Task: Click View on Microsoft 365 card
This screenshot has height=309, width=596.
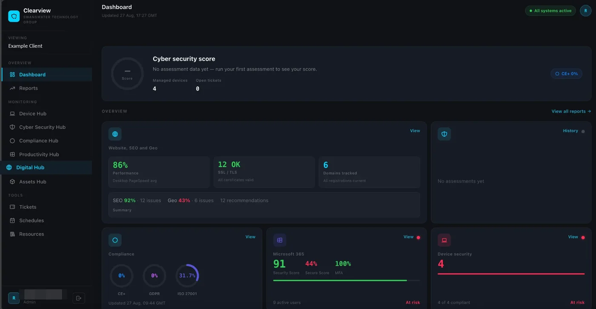Action: tap(408, 237)
